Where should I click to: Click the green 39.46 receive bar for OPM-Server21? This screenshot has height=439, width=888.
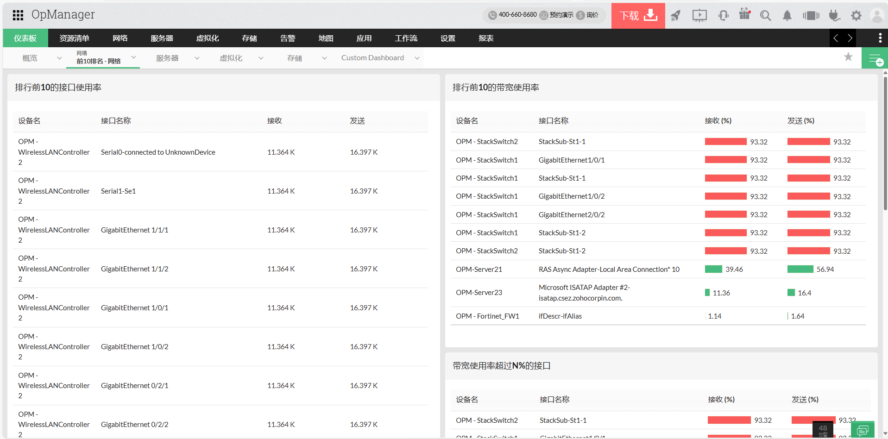tap(713, 269)
